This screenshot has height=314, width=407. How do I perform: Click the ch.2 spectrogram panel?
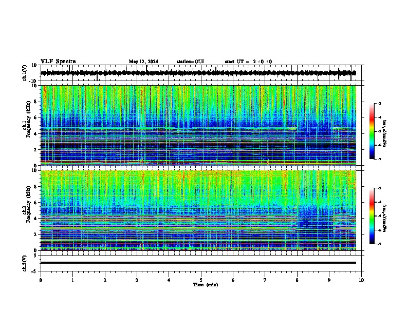coord(198,210)
